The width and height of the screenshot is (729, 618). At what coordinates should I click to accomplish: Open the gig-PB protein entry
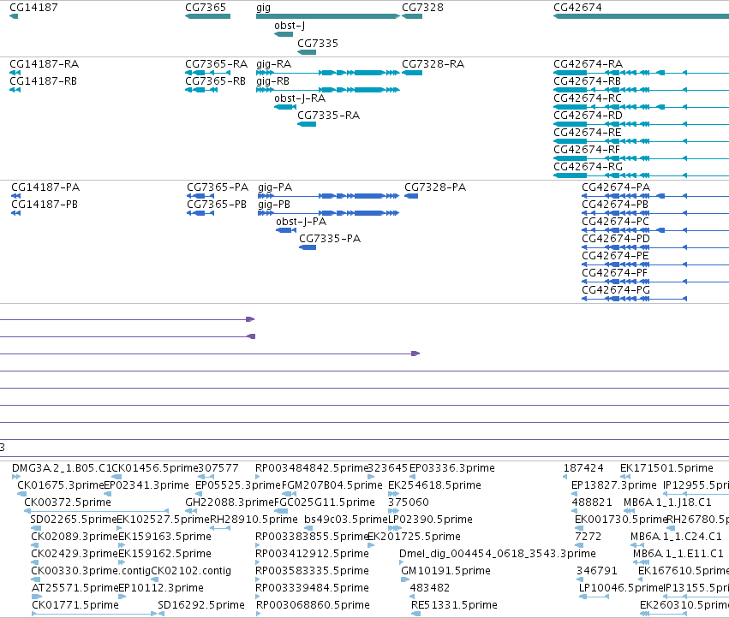[x=274, y=205]
